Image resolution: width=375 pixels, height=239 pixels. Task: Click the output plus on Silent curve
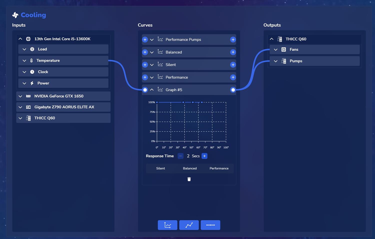233,65
